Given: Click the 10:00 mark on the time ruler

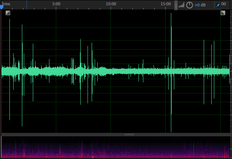Looking at the screenshot, I should tap(111, 4).
